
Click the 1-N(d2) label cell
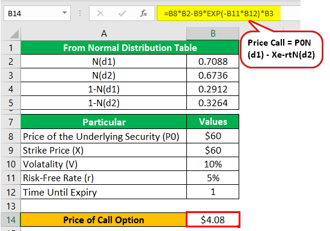[104, 103]
